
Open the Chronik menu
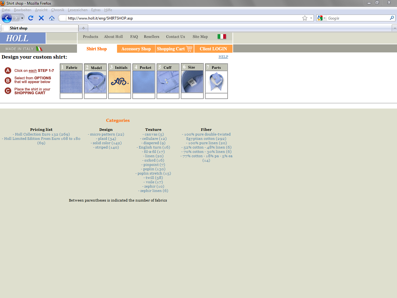[x=58, y=10]
